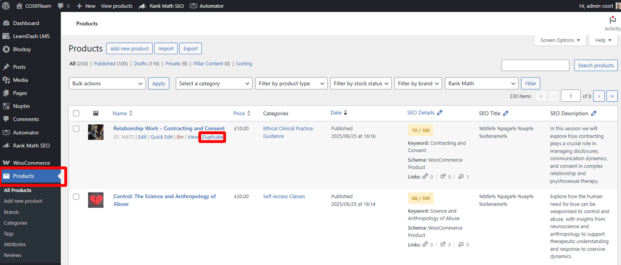621x265 pixels.
Task: Show Drafts products filter
Action: pyautogui.click(x=146, y=64)
